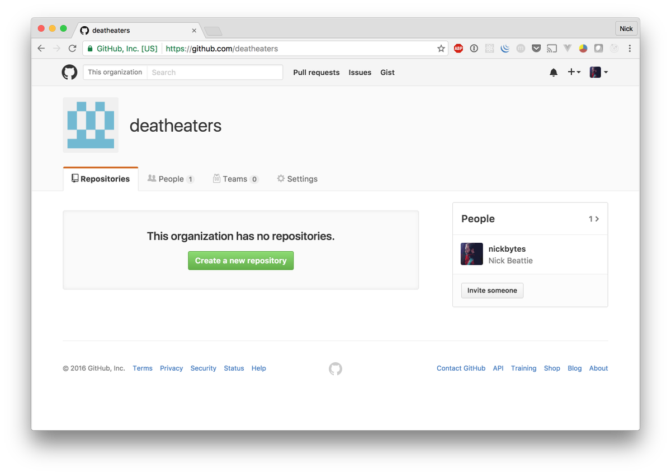Click the 'This organization' search scope label

(115, 72)
